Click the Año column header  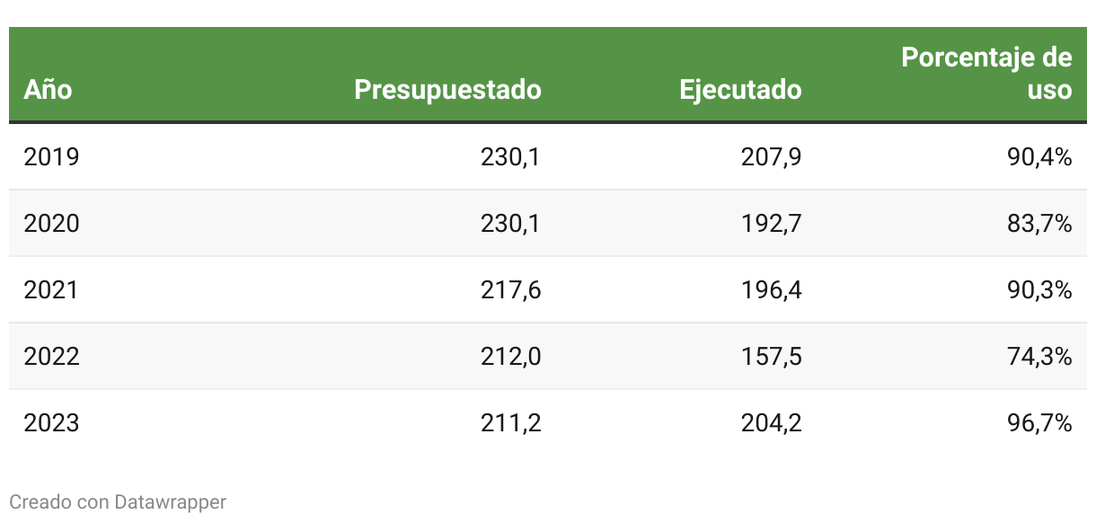coord(48,90)
